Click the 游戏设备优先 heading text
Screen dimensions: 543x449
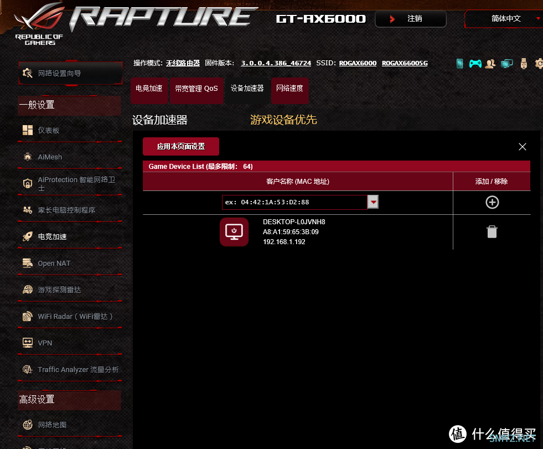point(283,120)
